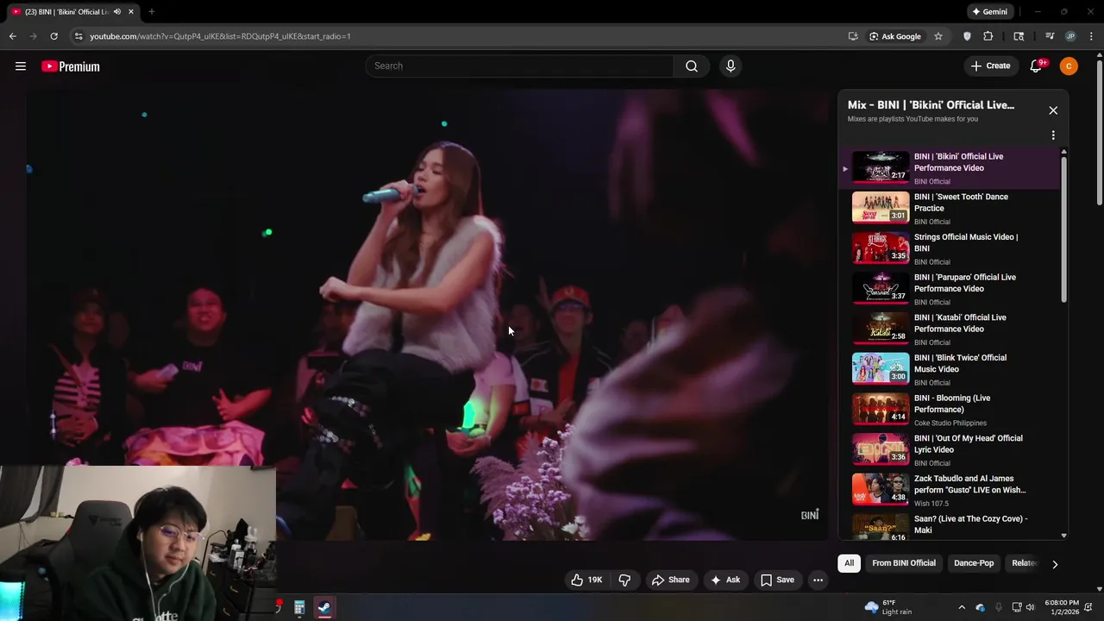
Task: Open Chrome profile JP avatar
Action: pyautogui.click(x=1070, y=36)
